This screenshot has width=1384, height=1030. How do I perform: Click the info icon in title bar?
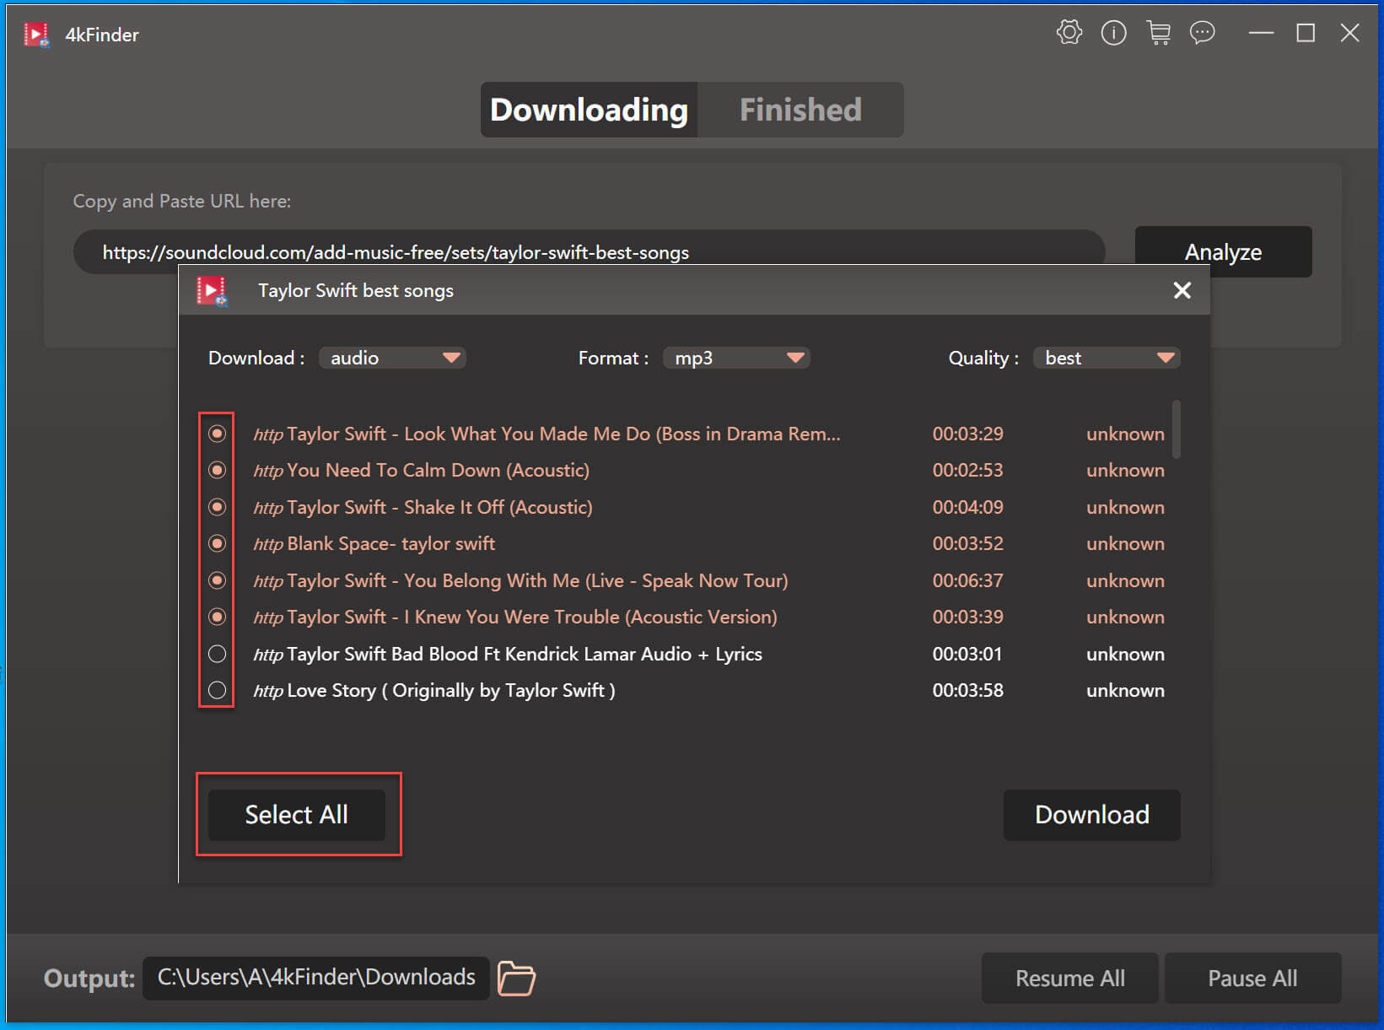tap(1113, 33)
